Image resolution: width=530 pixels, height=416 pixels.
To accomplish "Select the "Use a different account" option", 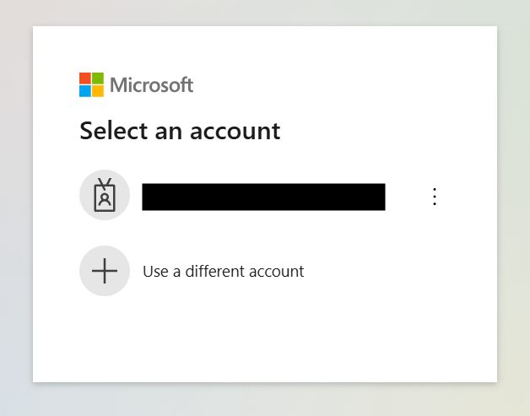I will tap(223, 272).
